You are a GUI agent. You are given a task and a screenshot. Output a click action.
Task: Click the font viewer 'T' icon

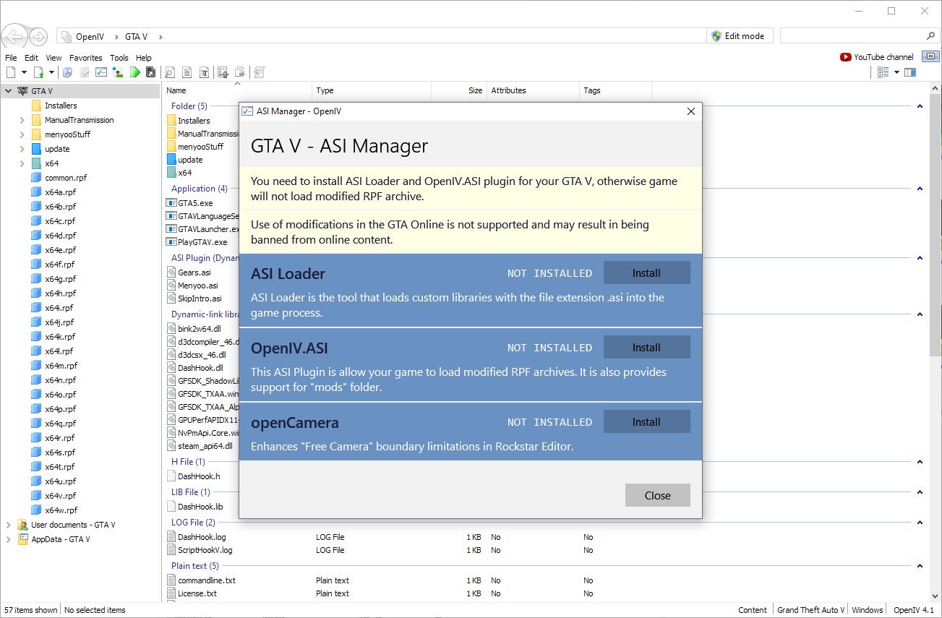(204, 72)
